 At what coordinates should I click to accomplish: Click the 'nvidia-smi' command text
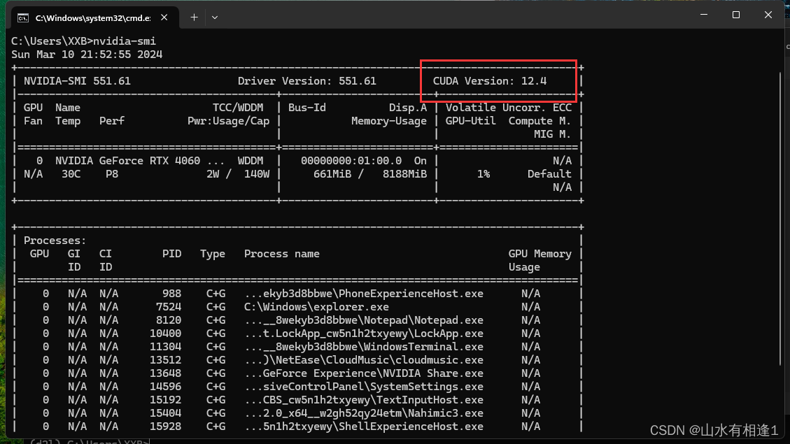(x=125, y=41)
